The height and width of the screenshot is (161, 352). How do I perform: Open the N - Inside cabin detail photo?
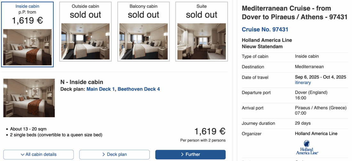click(29, 98)
